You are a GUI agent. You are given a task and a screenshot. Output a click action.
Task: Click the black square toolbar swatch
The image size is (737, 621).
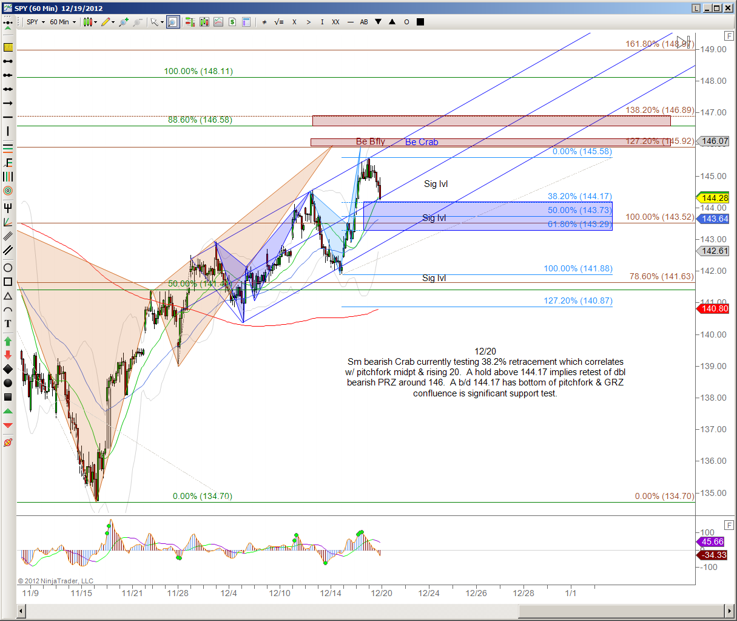420,22
